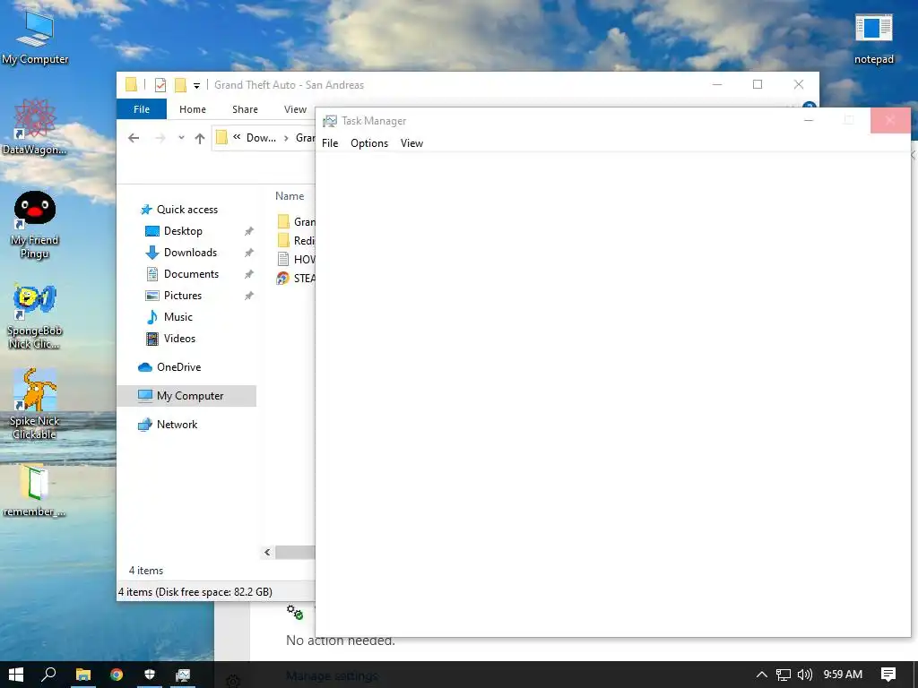The height and width of the screenshot is (688, 918).
Task: Open the Share ribbon tab in Explorer
Action: pyautogui.click(x=245, y=109)
